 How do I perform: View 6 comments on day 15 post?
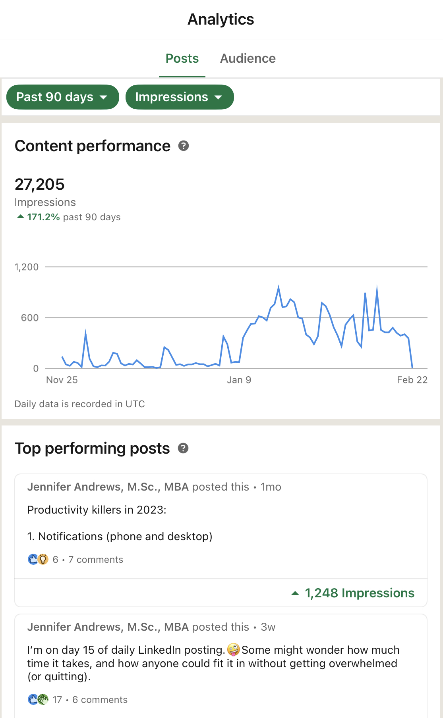[x=100, y=700]
